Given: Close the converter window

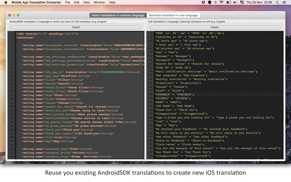Looking at the screenshot, I should (x=10, y=15).
